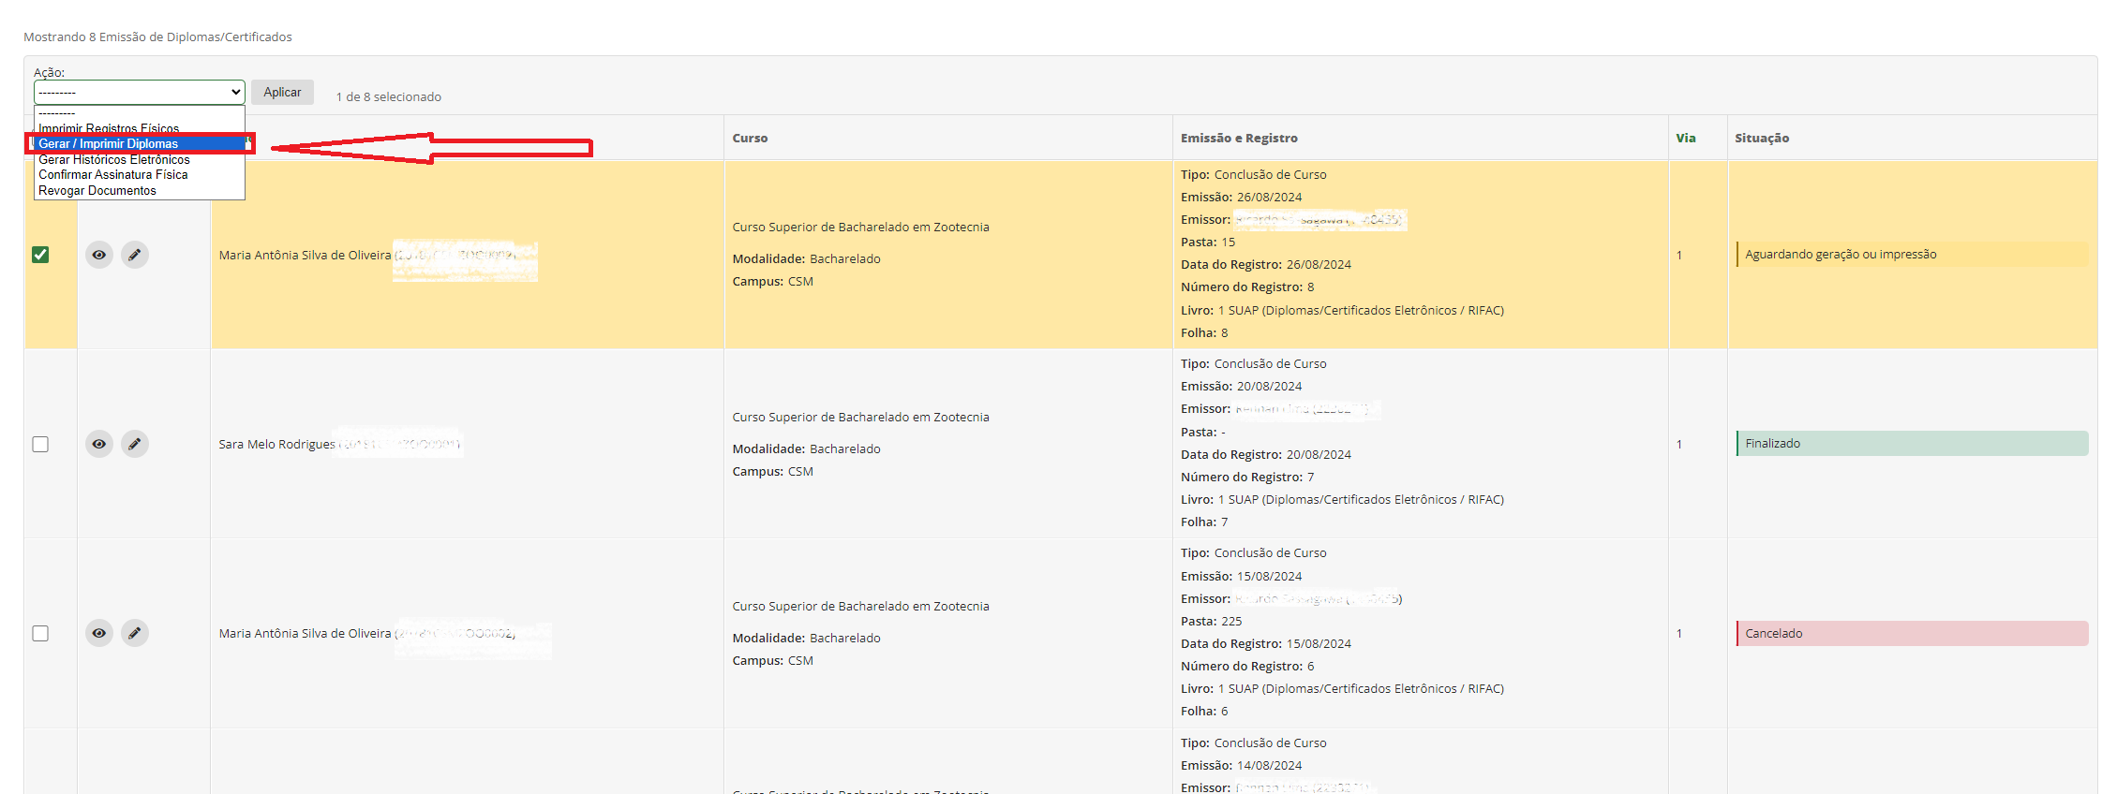Click the name Sara Melo Rodrigues
Image resolution: width=2117 pixels, height=794 pixels.
(276, 444)
